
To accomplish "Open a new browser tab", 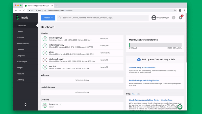I will coord(57,6).
